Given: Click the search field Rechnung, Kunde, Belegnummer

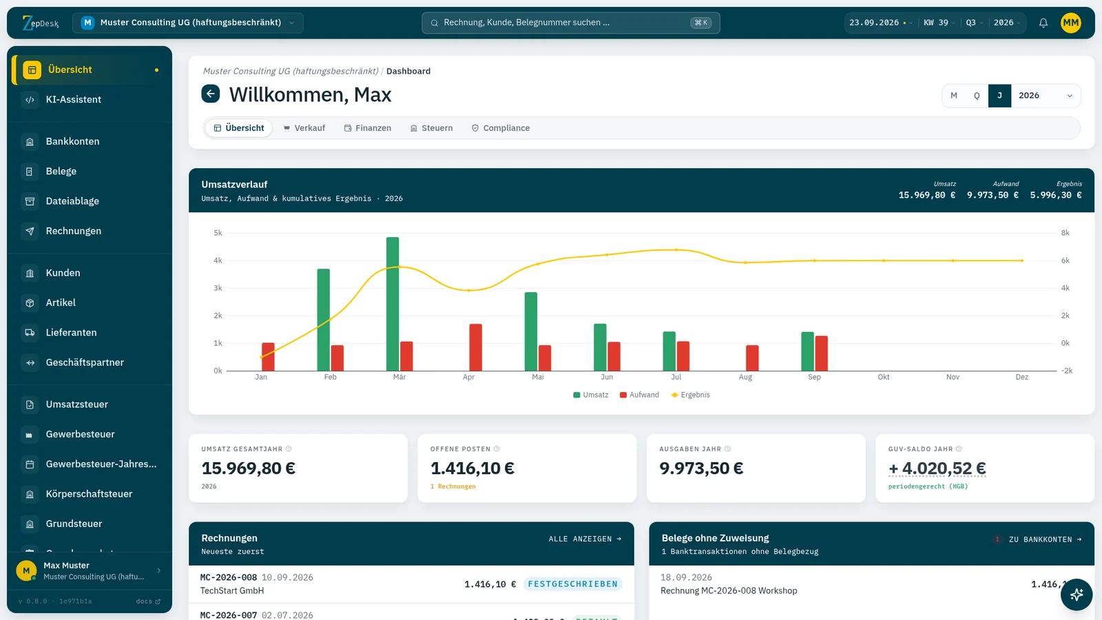Looking at the screenshot, I should (571, 23).
